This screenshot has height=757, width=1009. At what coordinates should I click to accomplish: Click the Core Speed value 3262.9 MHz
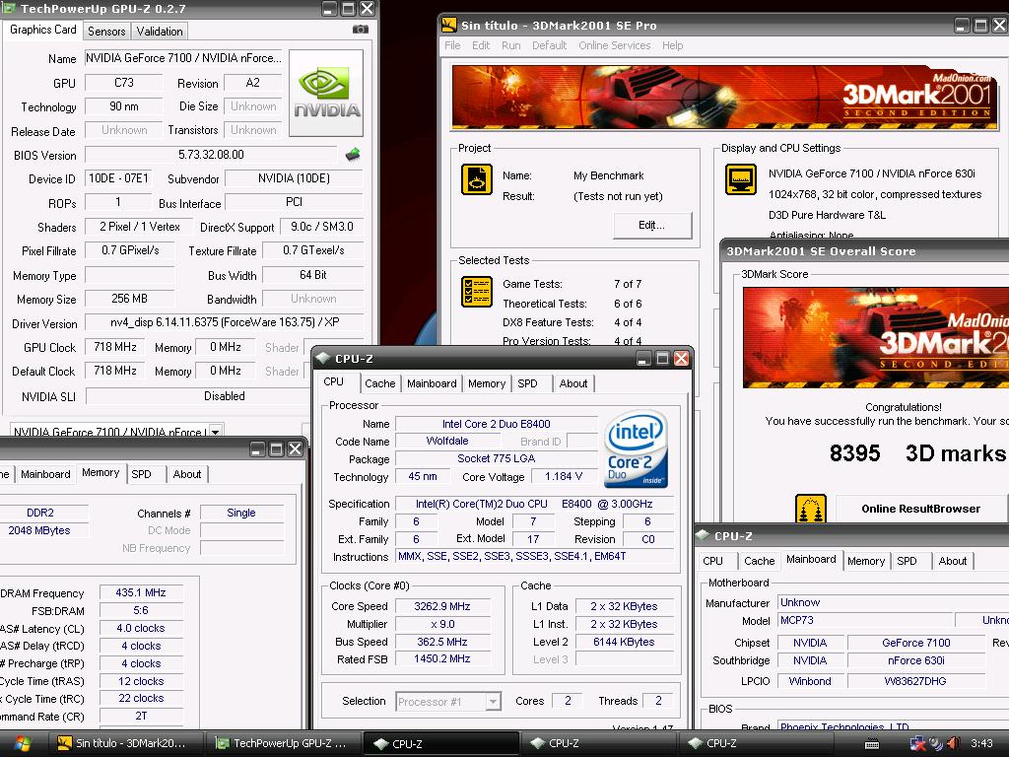coord(442,606)
